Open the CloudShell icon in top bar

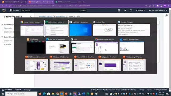(x=119, y=10)
